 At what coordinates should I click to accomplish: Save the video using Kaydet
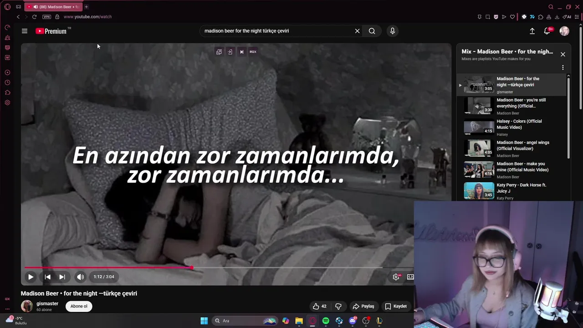tap(396, 306)
